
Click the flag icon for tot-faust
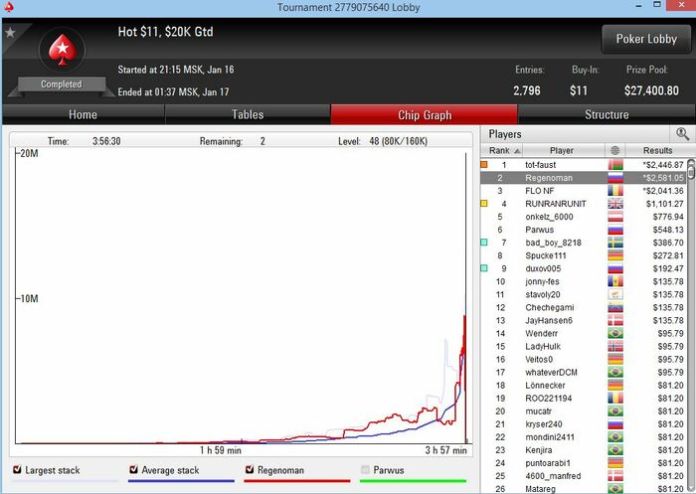click(615, 165)
